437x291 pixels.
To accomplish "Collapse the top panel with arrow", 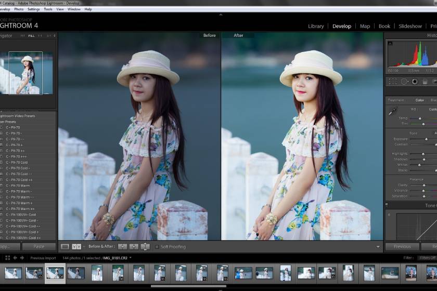I will (221, 15).
